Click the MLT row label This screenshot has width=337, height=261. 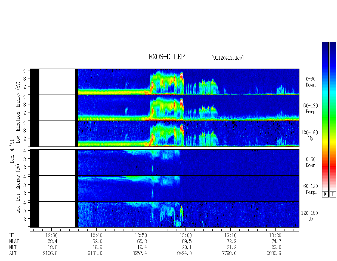pyautogui.click(x=13, y=248)
